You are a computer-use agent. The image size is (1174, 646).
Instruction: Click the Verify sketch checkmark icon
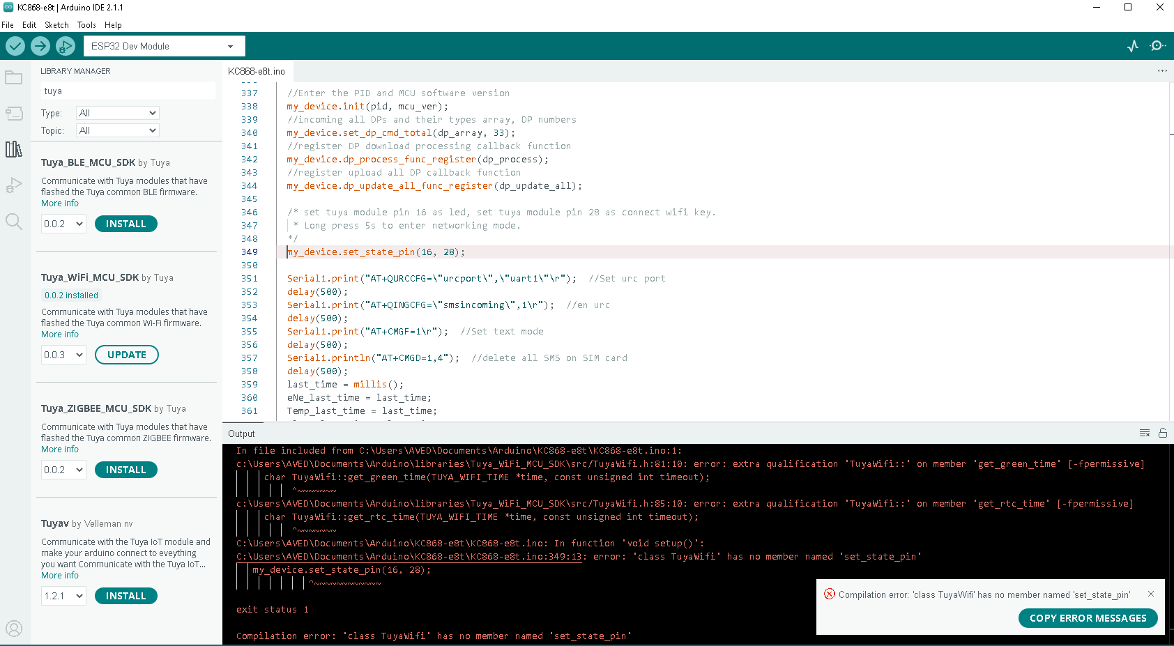tap(15, 46)
